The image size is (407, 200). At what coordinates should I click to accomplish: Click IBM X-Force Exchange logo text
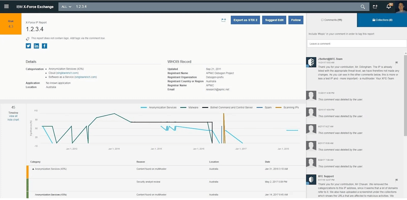tap(35, 6)
